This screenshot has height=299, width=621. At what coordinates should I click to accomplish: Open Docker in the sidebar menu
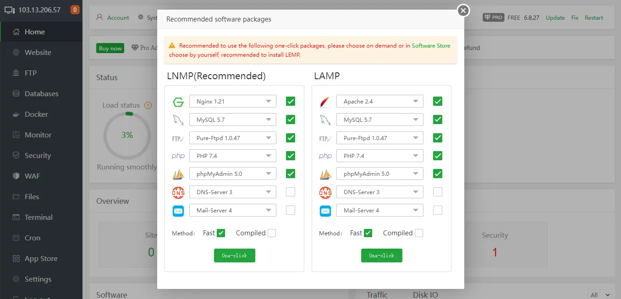coord(41,114)
